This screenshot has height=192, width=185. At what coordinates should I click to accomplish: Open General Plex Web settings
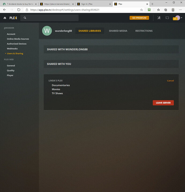[11, 66]
